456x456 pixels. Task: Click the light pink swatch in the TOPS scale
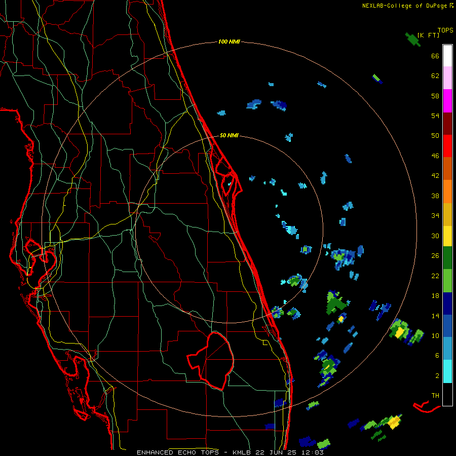[x=447, y=78]
